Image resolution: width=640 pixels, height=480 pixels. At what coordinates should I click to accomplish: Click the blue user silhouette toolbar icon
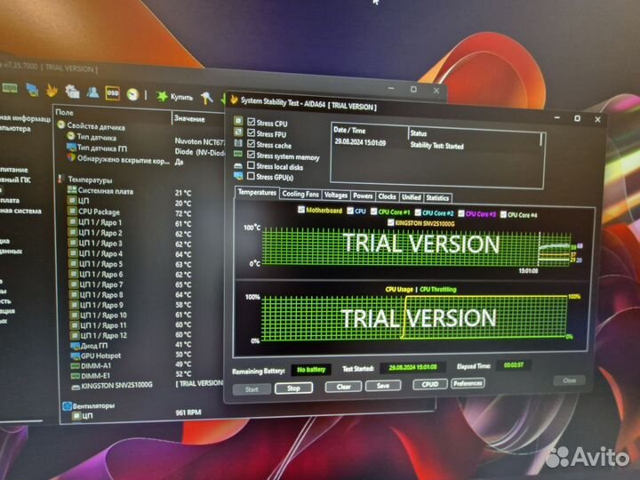pyautogui.click(x=92, y=92)
